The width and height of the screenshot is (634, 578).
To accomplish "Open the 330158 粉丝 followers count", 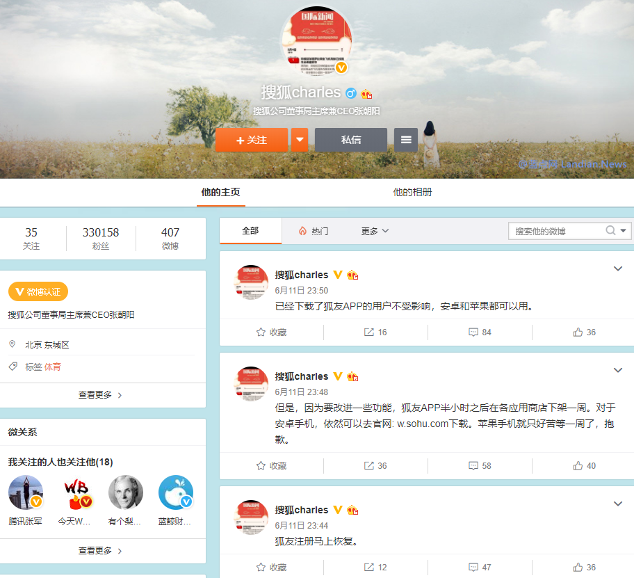I will pos(101,239).
